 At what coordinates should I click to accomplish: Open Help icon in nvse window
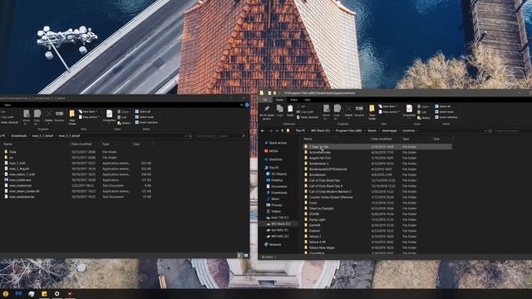point(248,105)
